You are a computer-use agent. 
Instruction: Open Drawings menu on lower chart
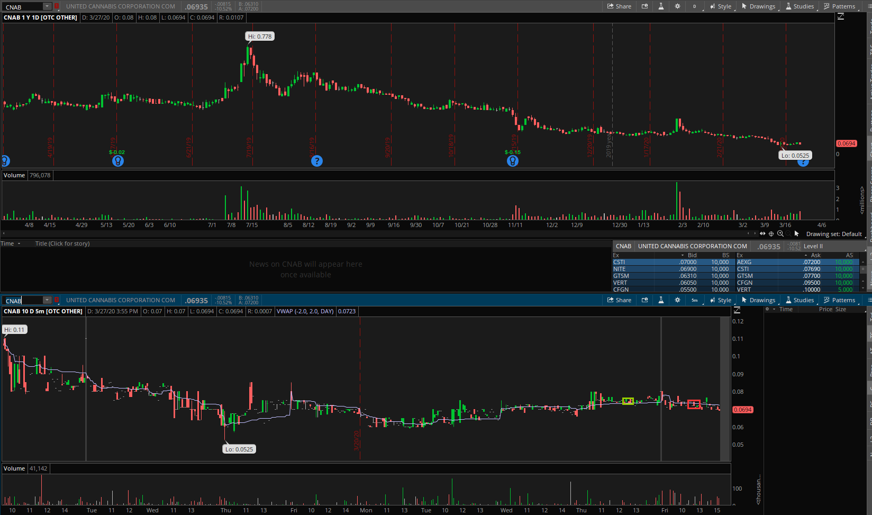[758, 300]
